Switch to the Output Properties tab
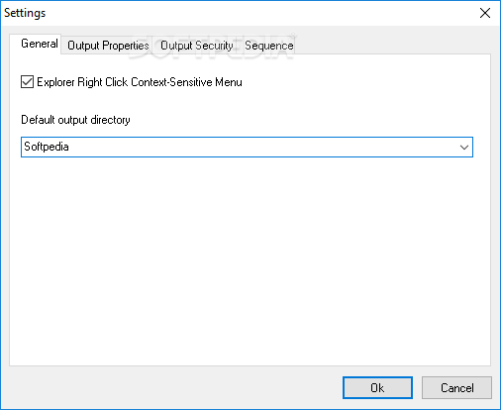Screen dimensions: 501x410 (108, 46)
